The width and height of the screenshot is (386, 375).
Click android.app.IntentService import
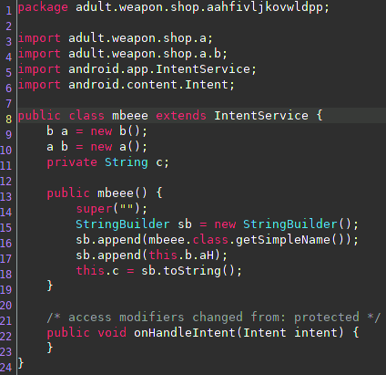(162, 69)
